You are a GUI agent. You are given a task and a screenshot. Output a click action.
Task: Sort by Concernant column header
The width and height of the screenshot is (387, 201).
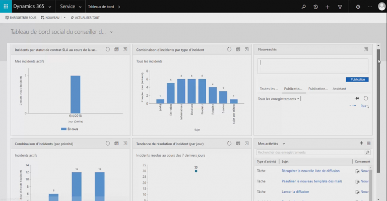pos(362,162)
